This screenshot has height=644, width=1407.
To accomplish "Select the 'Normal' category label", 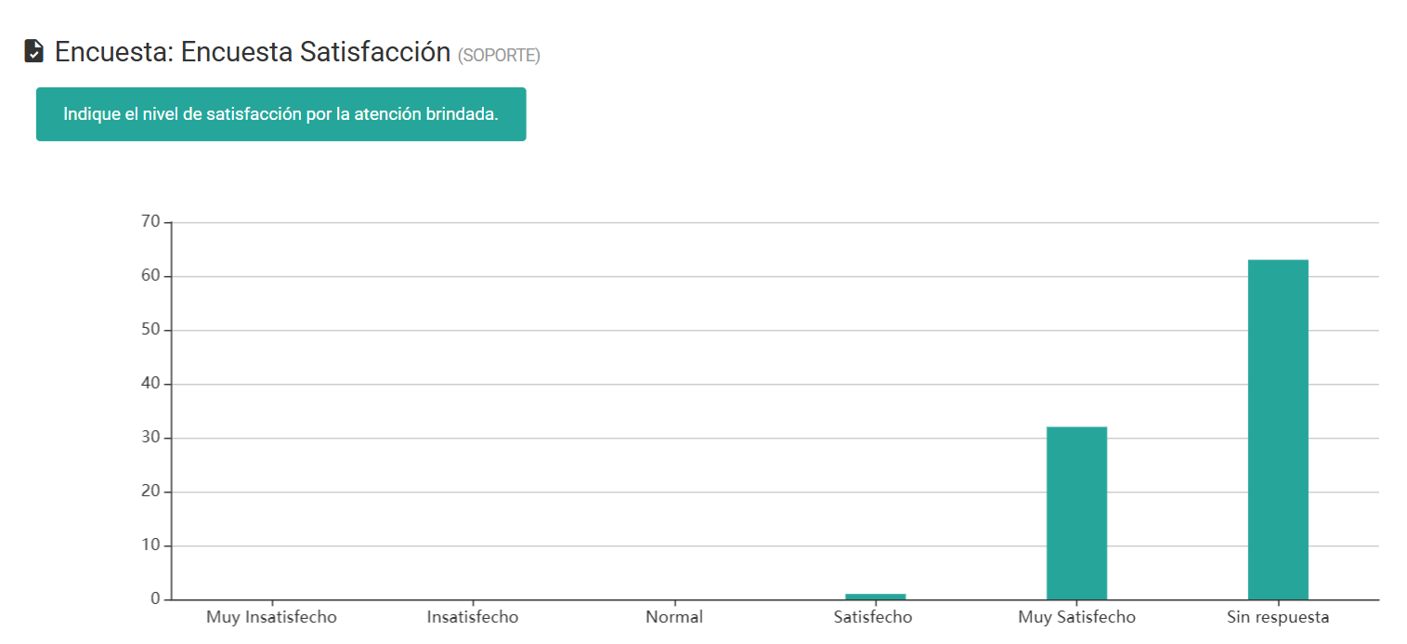I will coord(673,616).
